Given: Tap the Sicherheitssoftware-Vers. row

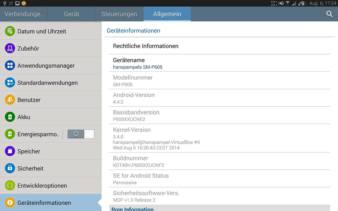Looking at the screenshot, I should [x=220, y=196].
